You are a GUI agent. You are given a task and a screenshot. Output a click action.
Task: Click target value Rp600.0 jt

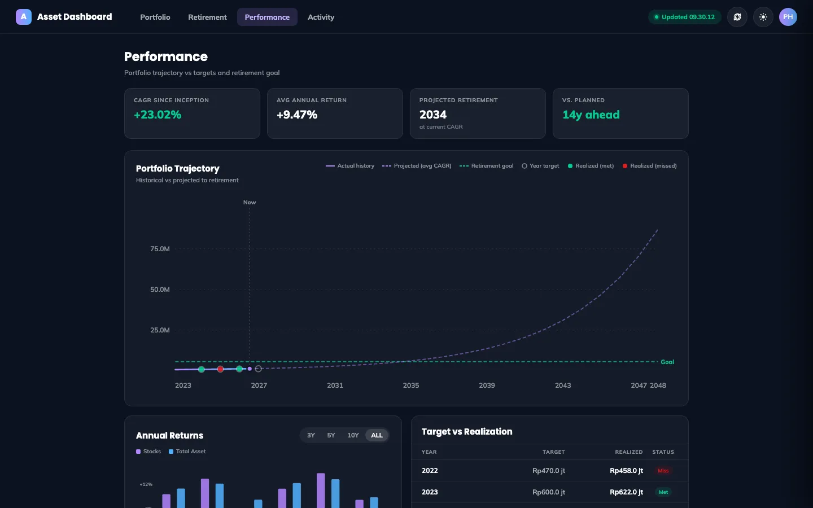pos(549,492)
